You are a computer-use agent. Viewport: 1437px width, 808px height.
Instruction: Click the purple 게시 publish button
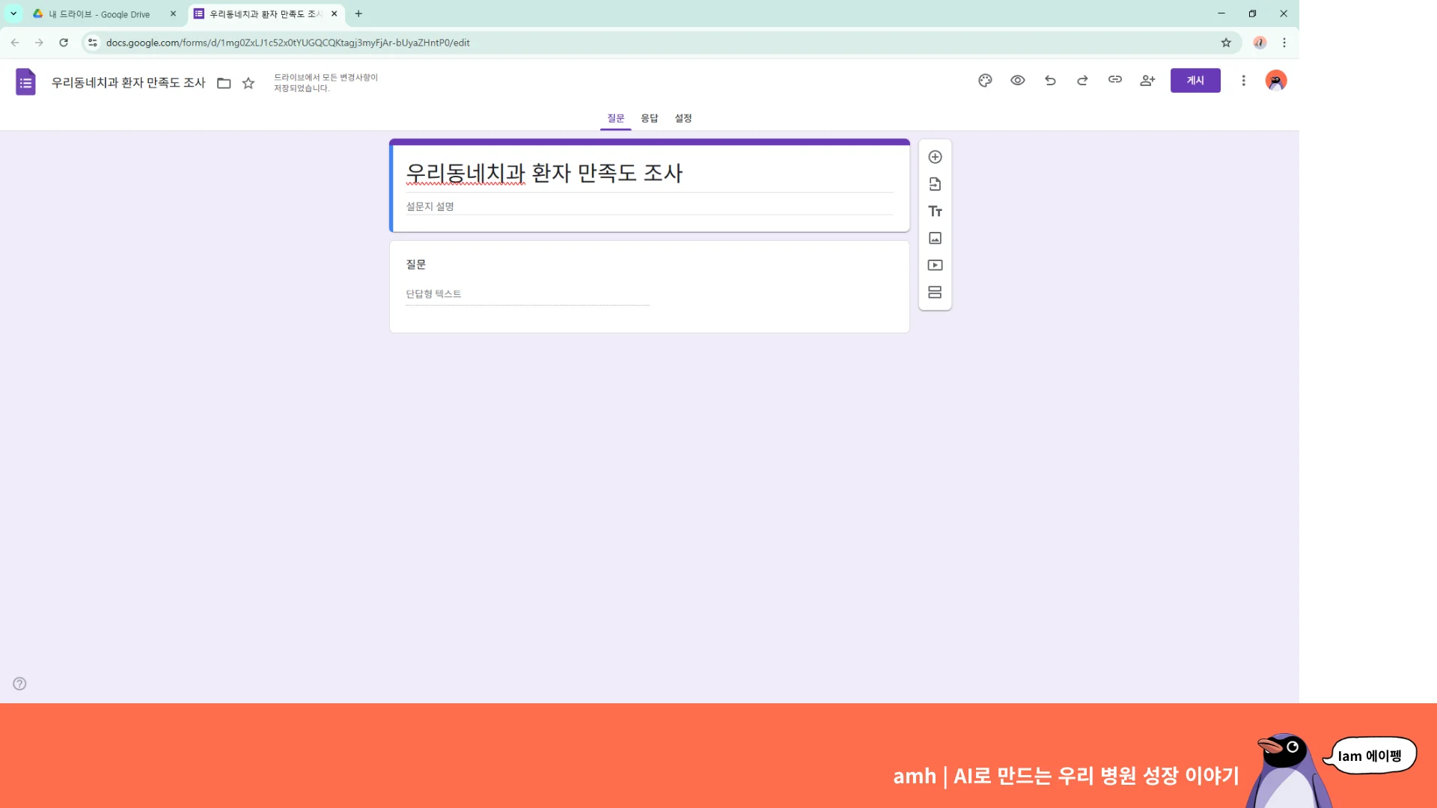[1195, 80]
